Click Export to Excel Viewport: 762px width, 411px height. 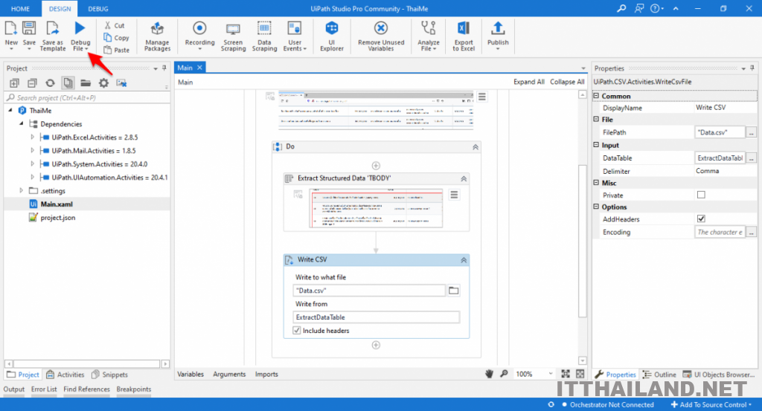[x=464, y=36]
